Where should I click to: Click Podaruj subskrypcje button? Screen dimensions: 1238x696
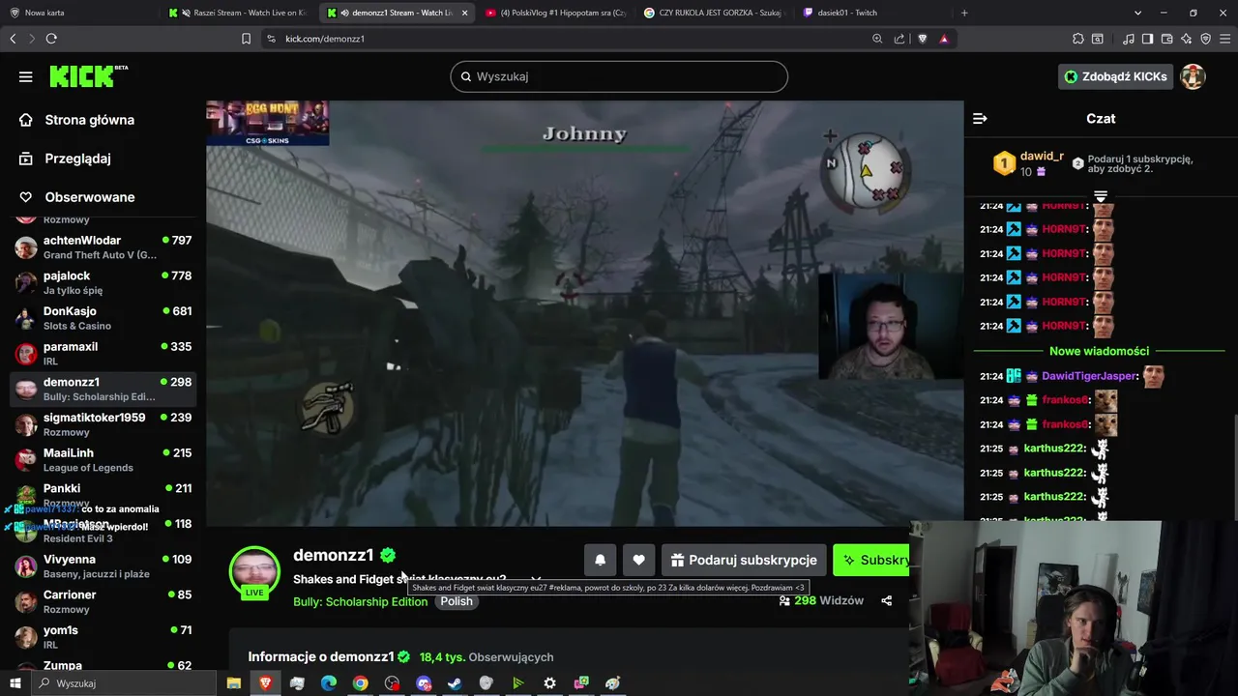[x=744, y=560]
